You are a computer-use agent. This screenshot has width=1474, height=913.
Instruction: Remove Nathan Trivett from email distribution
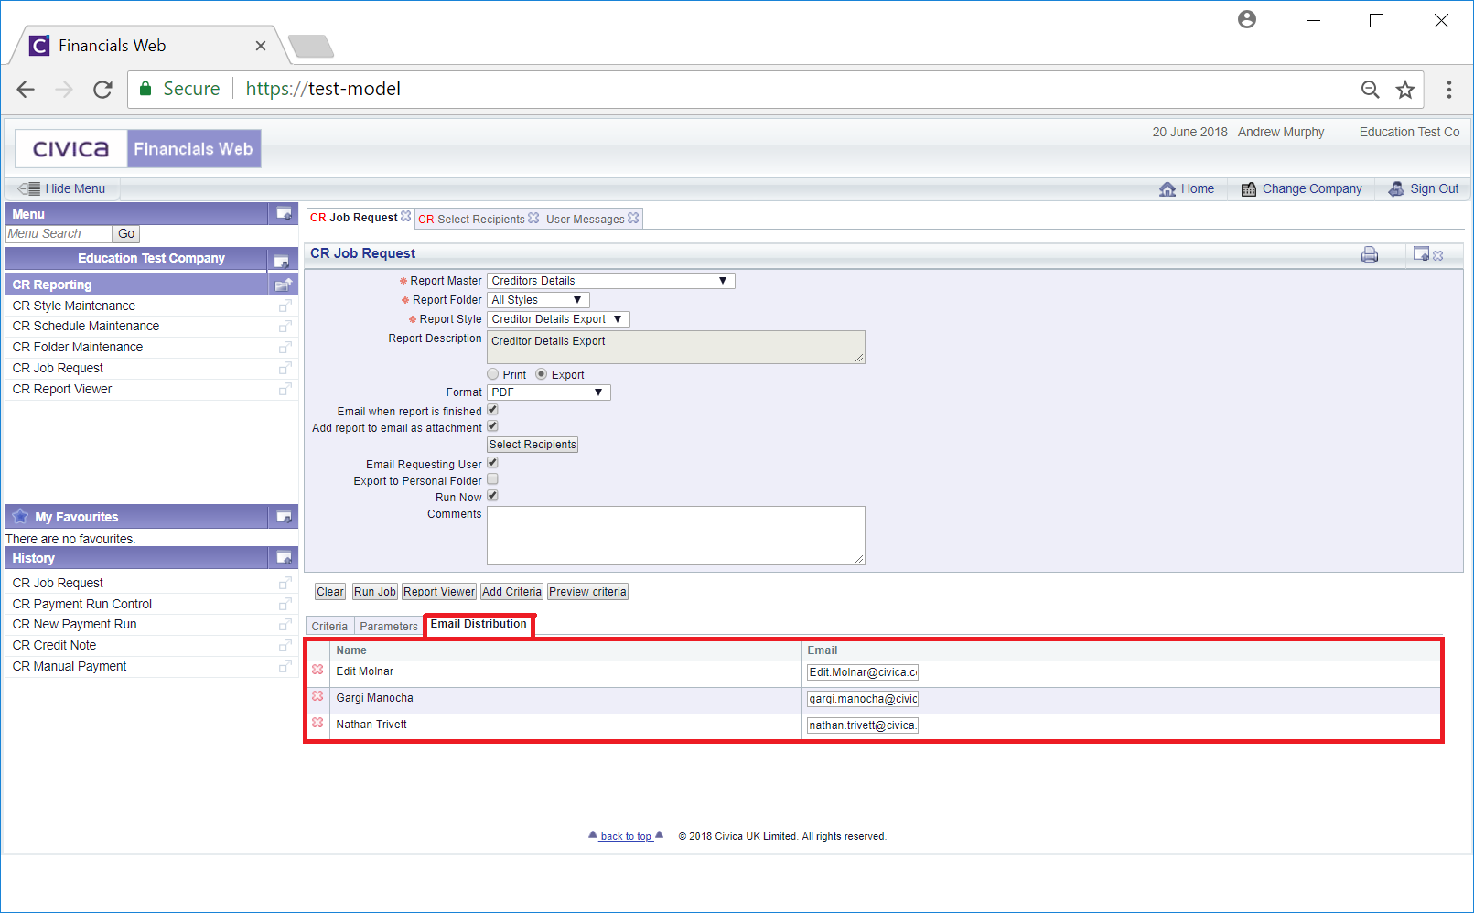point(317,724)
